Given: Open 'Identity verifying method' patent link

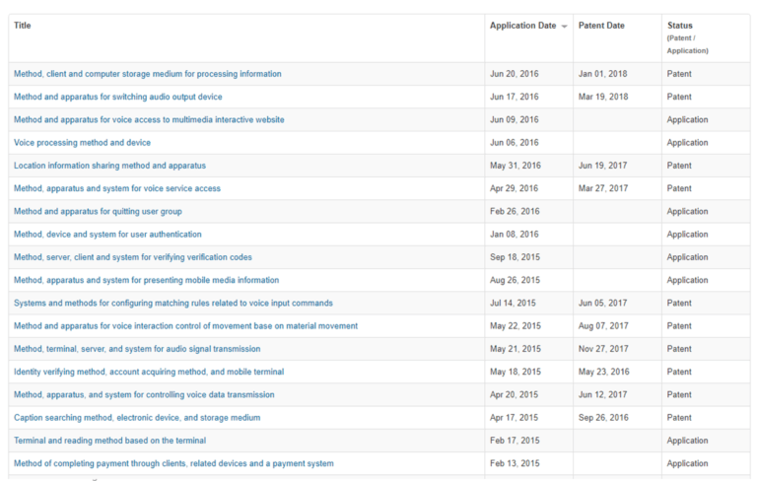Looking at the screenshot, I should tap(149, 372).
